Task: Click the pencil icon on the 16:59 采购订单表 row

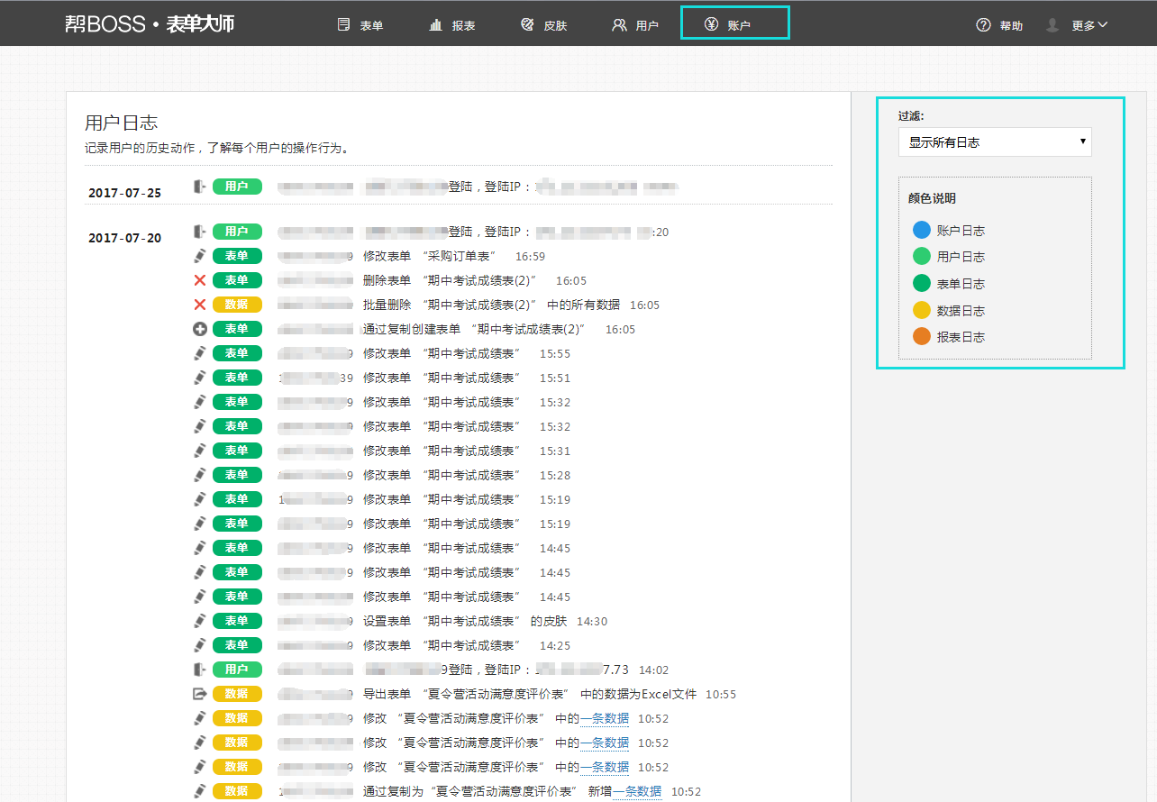Action: tap(200, 256)
